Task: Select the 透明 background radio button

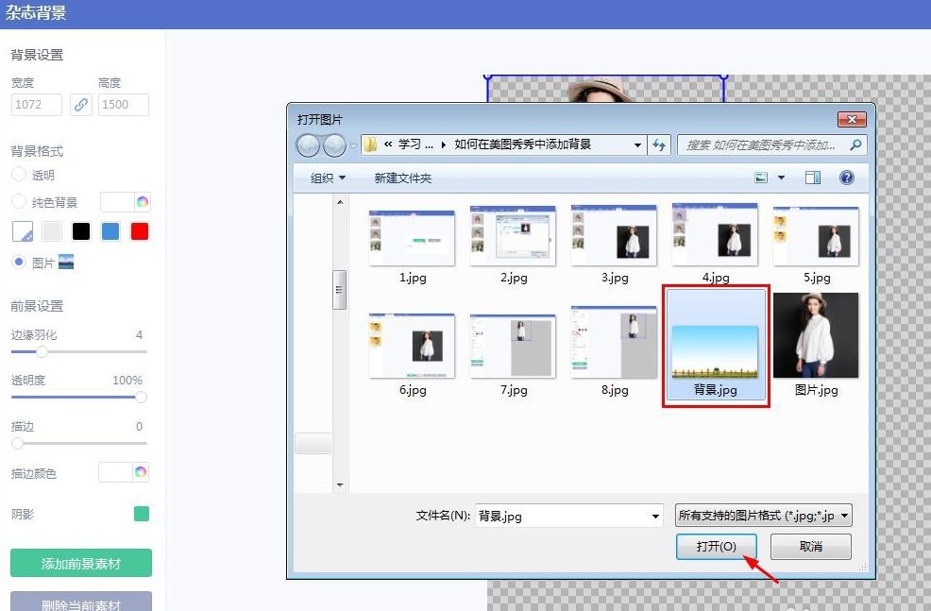Action: [x=19, y=175]
